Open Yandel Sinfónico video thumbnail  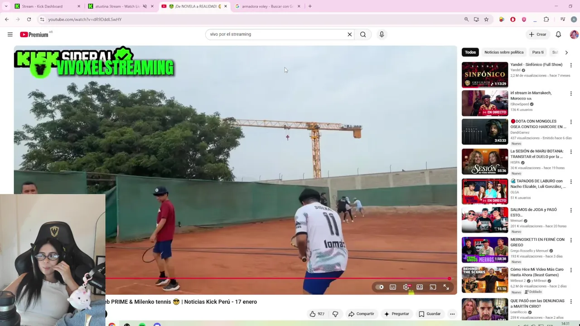click(485, 75)
